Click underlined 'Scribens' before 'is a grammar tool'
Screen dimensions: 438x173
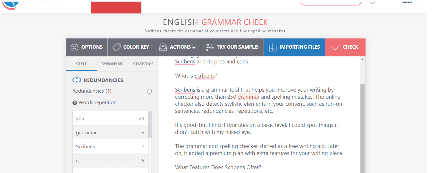tap(185, 90)
